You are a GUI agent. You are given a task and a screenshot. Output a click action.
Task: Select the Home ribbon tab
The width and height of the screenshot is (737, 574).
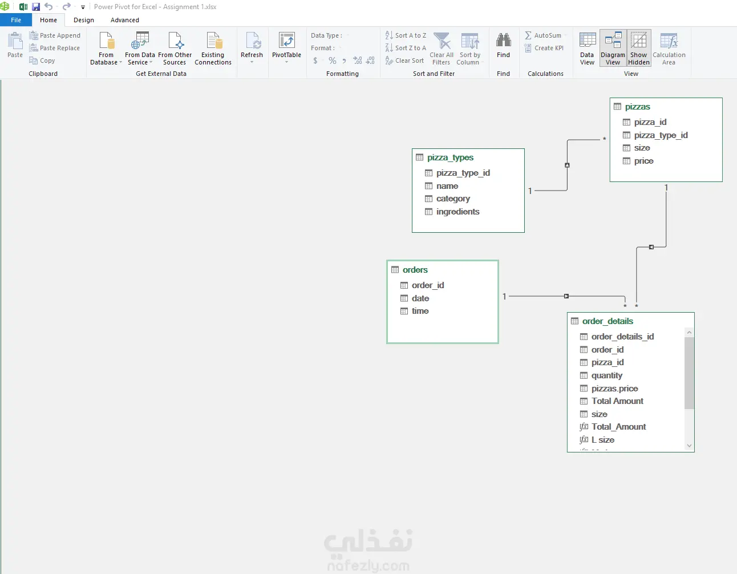48,20
